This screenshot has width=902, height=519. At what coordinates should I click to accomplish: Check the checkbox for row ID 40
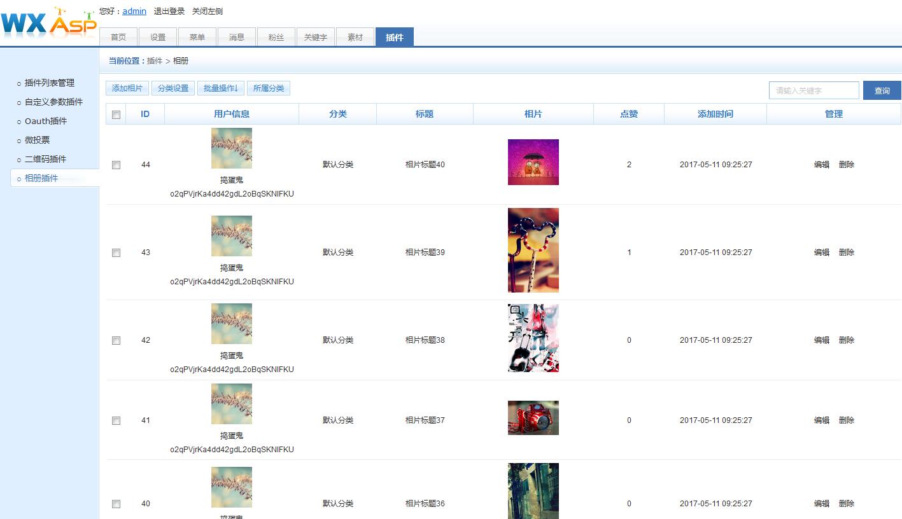tap(116, 504)
